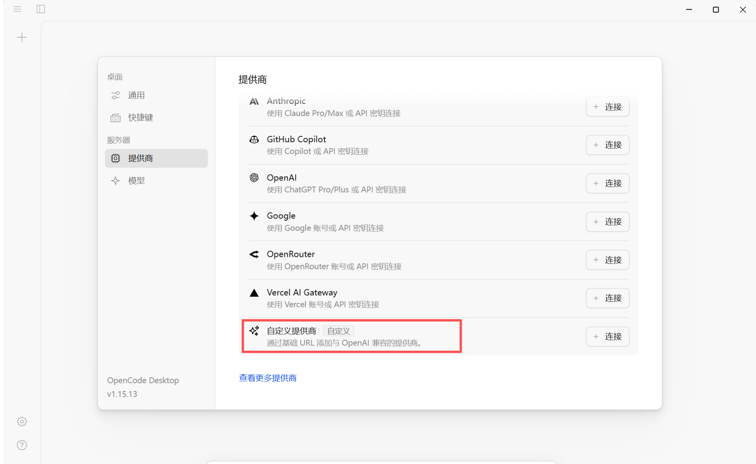756x464 pixels.
Task: Click the Anthropic provider name
Action: [286, 101]
